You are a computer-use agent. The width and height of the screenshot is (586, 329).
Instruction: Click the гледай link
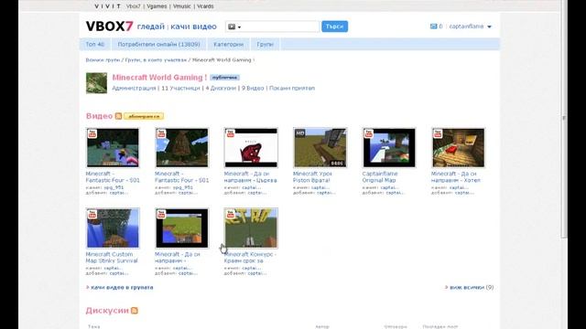[150, 27]
